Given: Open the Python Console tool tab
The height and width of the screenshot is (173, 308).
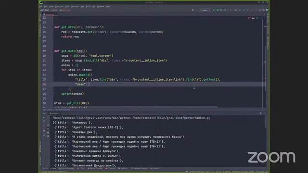Looking at the screenshot, I should click(95, 169).
